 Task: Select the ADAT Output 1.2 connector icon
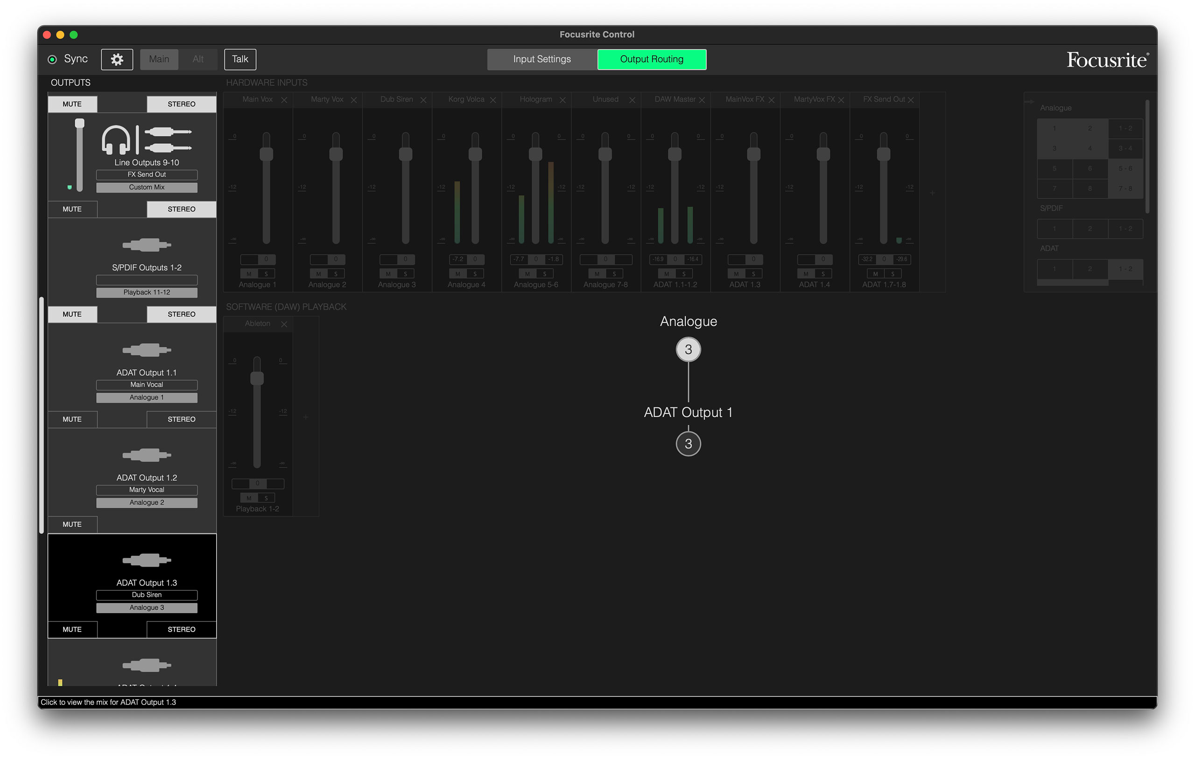click(147, 455)
